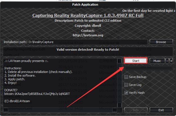Viewport: 176px width, 116px height.
Task: Exit the Patch Application
Action: point(161,110)
